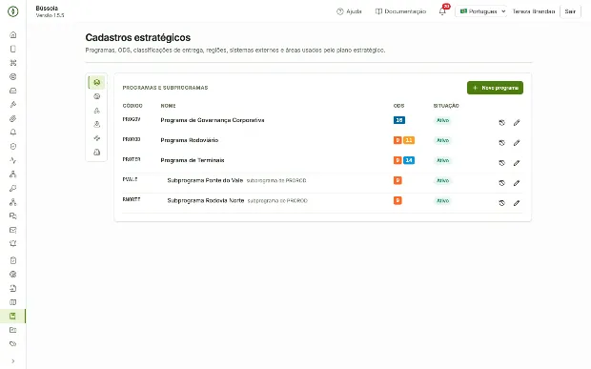Click the gavel hammer icon in sidebar

coord(12,105)
